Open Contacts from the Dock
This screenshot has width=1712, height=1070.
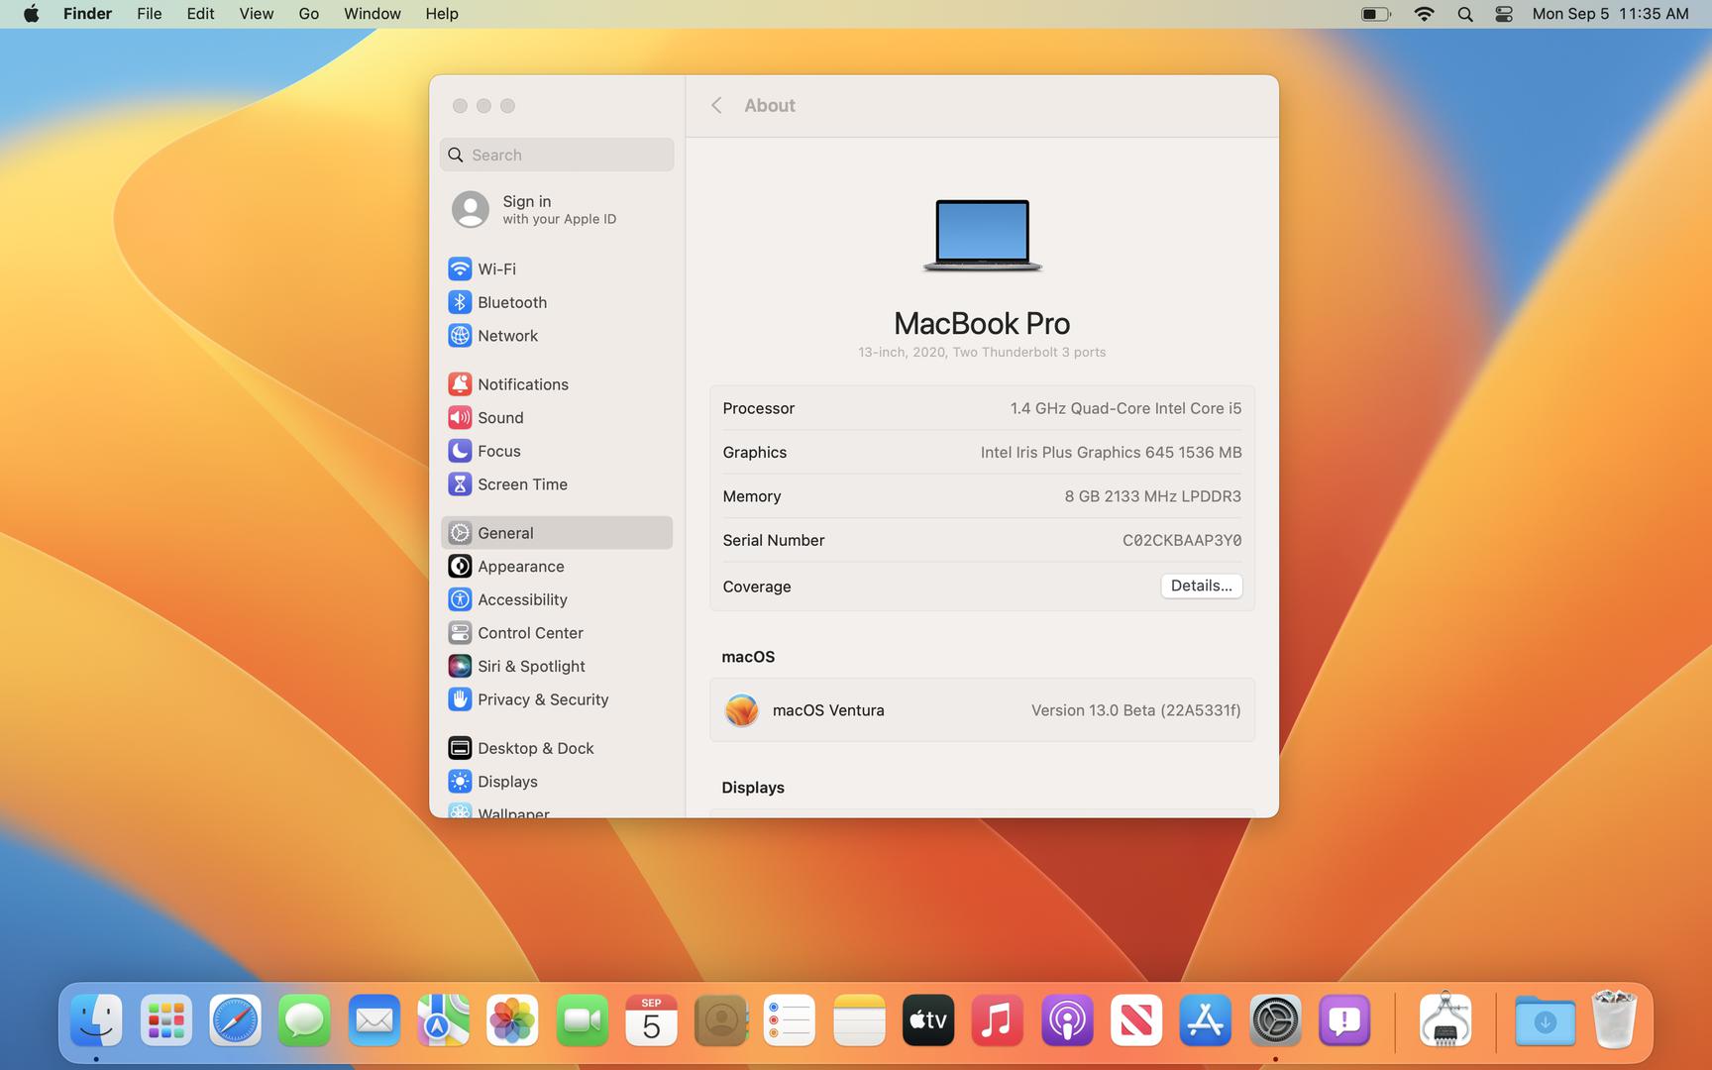coord(720,1020)
